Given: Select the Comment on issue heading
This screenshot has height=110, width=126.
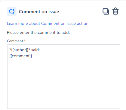Looking at the screenshot, I should tap(39, 12).
